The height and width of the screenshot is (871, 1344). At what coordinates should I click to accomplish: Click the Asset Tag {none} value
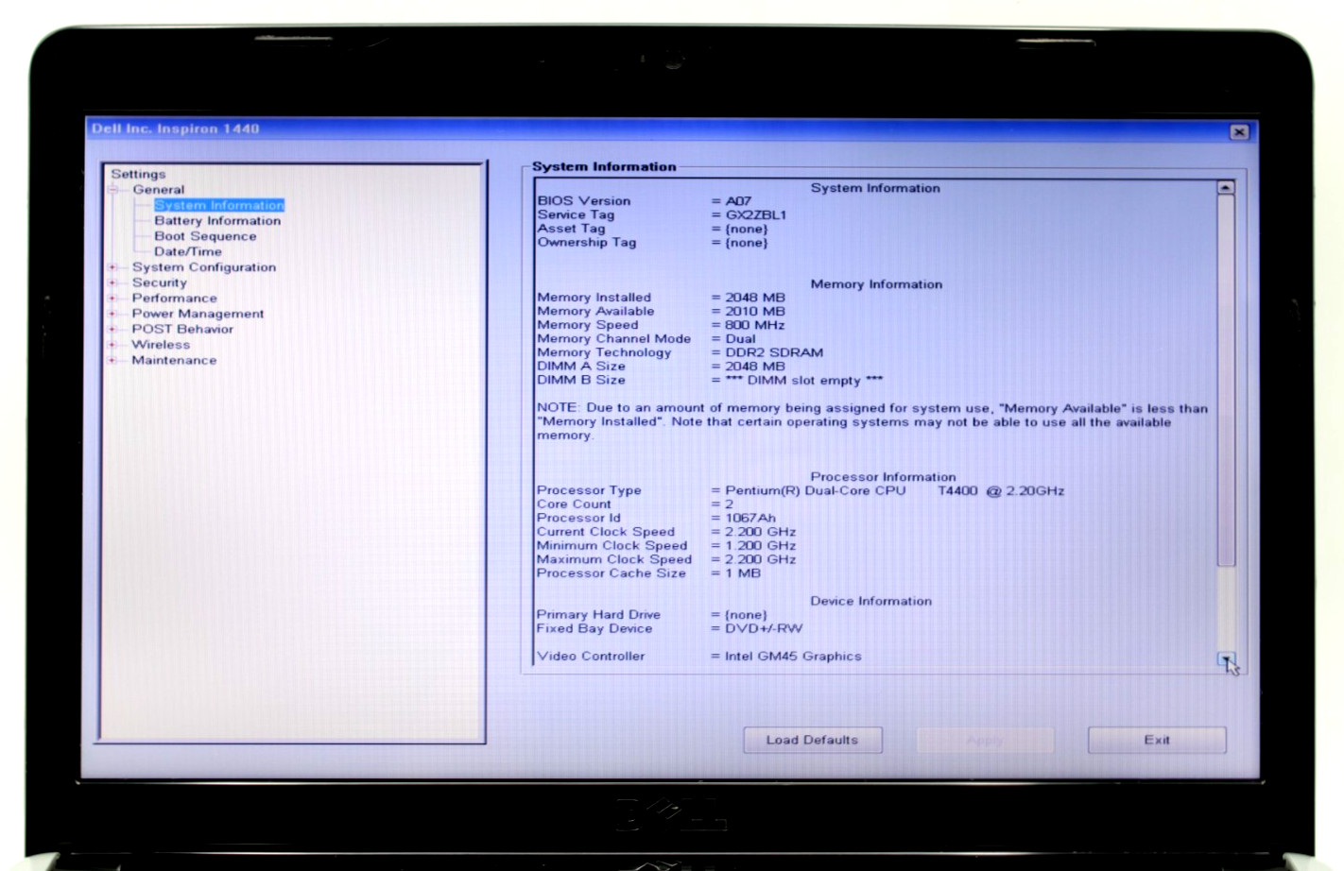tap(746, 229)
